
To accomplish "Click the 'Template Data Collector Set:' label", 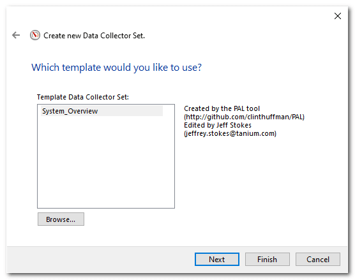I will tap(83, 97).
